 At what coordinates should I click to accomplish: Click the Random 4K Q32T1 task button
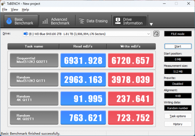tap(34, 117)
